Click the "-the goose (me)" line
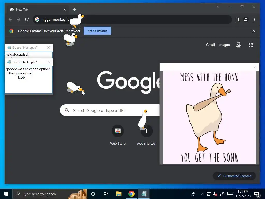Image resolution: width=265 pixels, height=199 pixels. tap(20, 73)
